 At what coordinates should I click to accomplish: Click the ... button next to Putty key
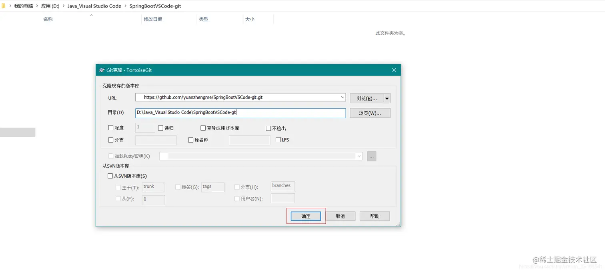[x=372, y=157]
